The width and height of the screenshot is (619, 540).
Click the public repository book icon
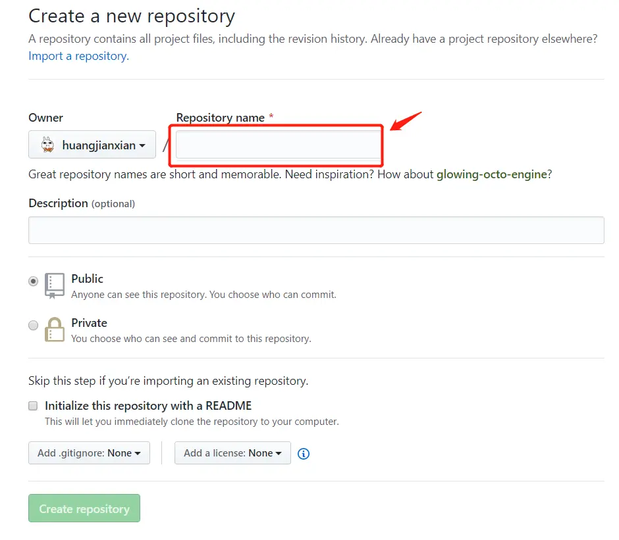pyautogui.click(x=55, y=286)
